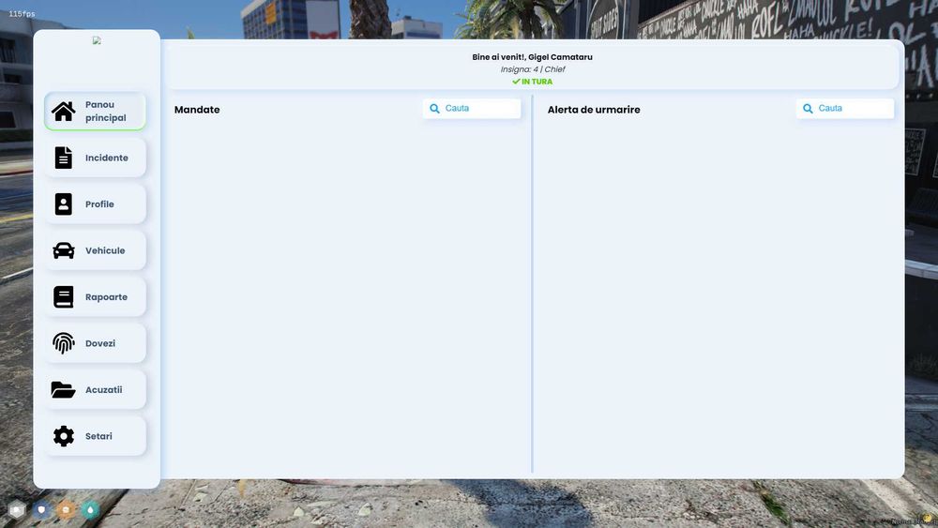
Task: Click the orange hunger HUD icon
Action: 66,509
